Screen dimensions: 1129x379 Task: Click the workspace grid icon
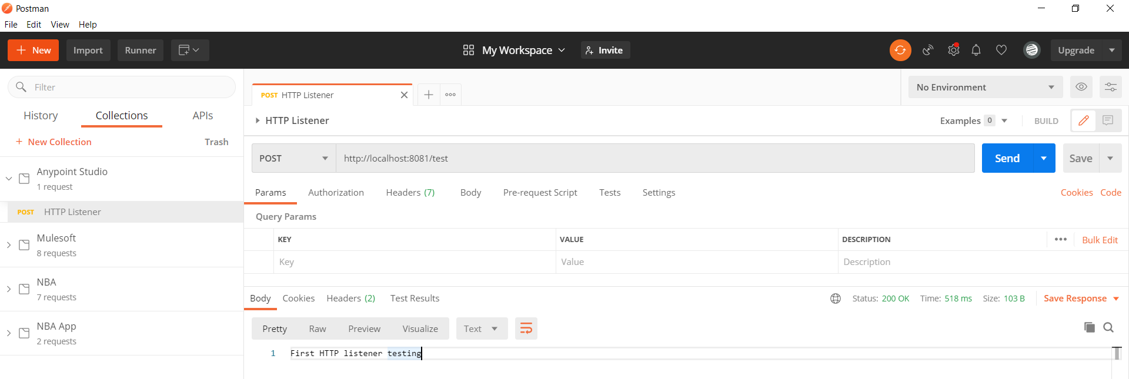click(468, 50)
